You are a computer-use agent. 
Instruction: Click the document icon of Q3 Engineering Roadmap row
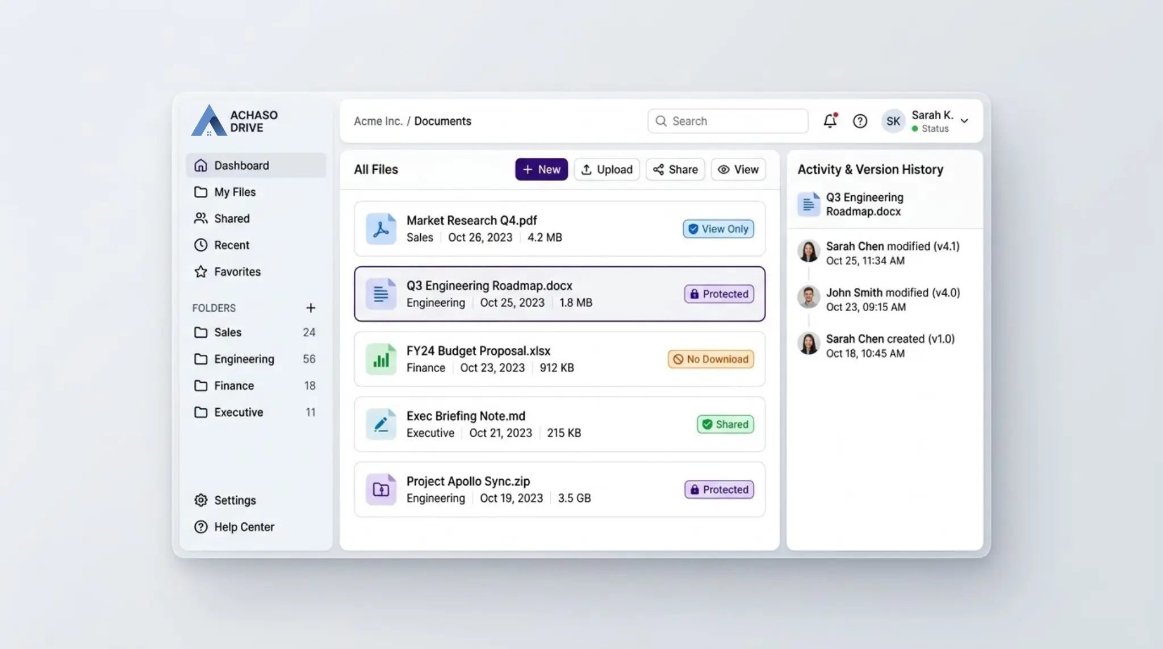click(381, 294)
